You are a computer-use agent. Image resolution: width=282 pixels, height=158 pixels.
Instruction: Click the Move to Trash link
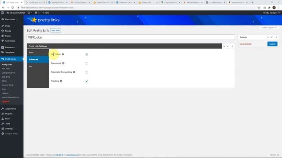[245, 44]
